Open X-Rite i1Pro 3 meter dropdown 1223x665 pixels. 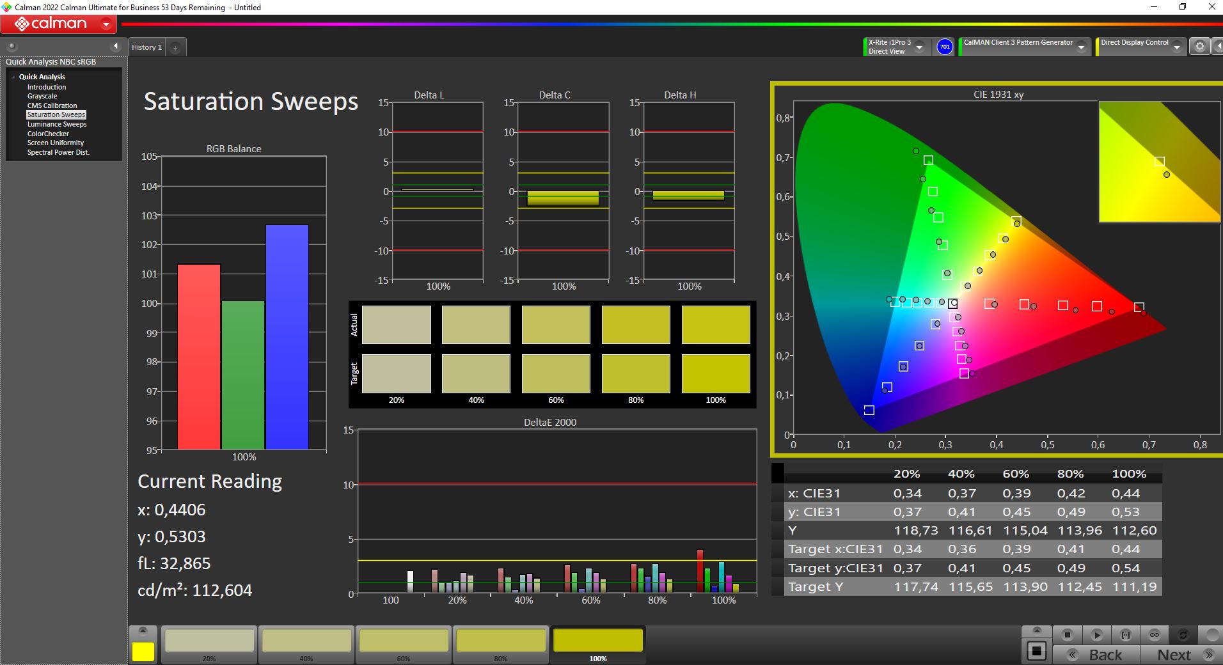pos(919,47)
